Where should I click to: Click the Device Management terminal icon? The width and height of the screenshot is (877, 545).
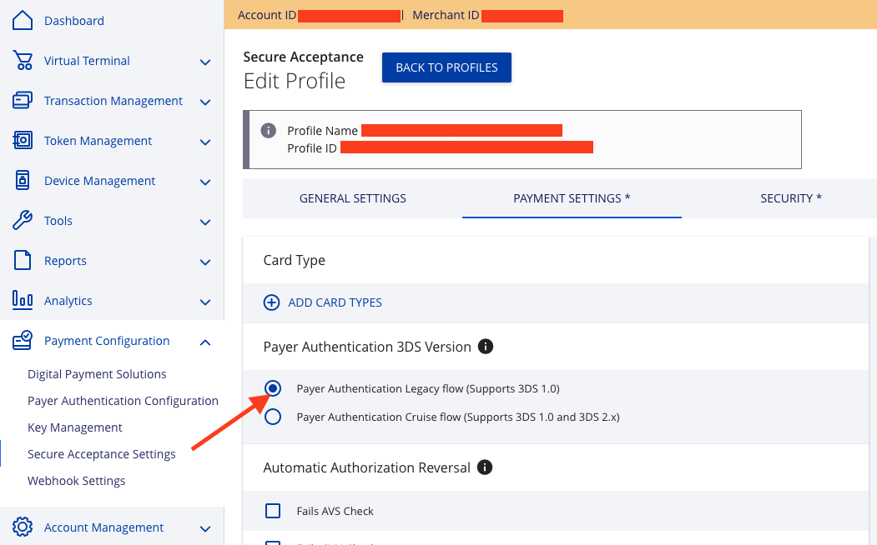coord(23,180)
